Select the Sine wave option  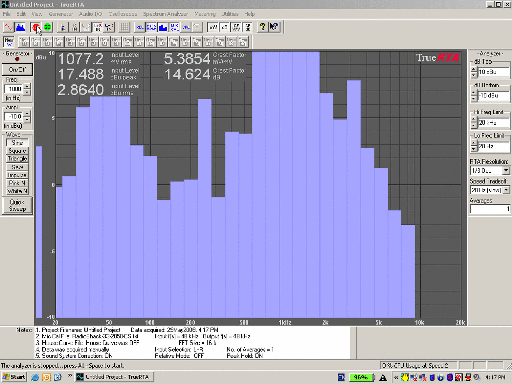click(17, 143)
